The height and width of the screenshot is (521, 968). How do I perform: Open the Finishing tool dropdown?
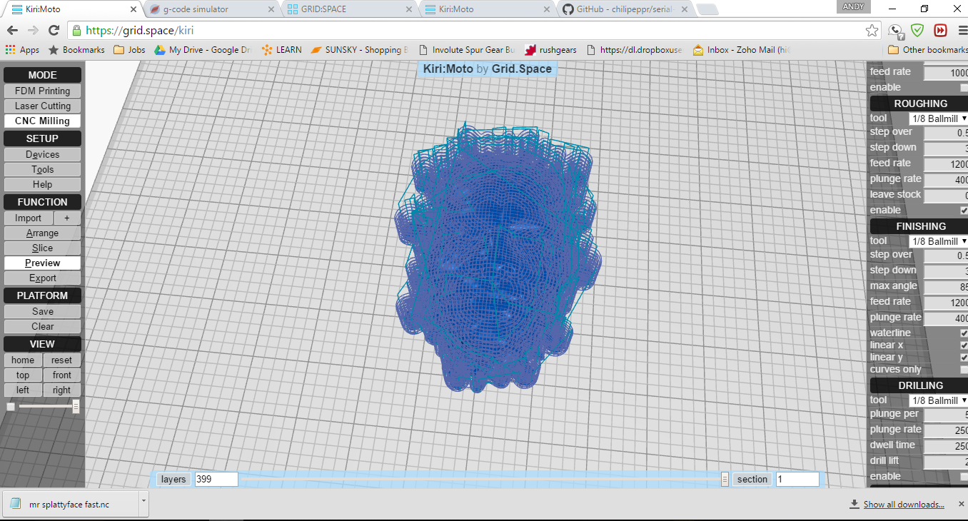point(938,242)
